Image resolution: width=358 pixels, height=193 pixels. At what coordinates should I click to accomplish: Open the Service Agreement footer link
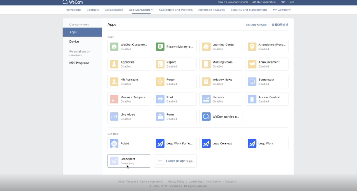151,182
